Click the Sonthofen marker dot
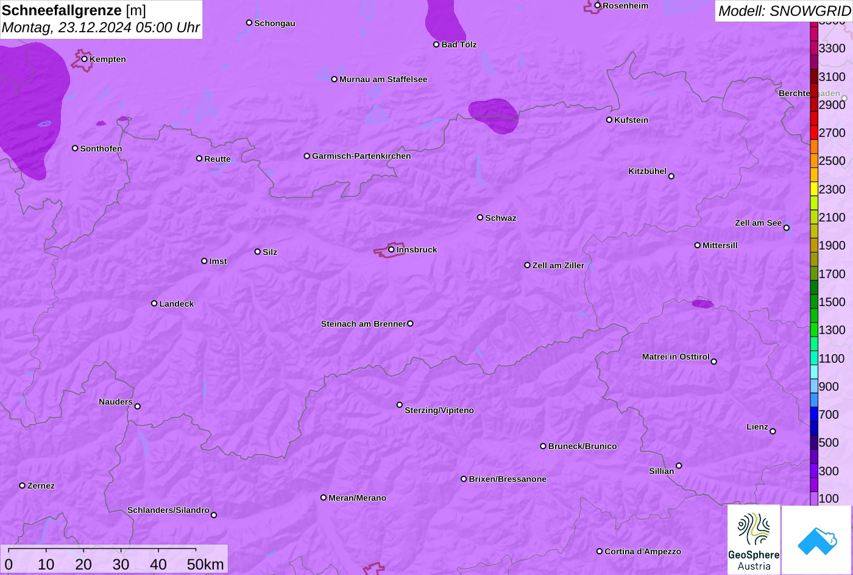The height and width of the screenshot is (575, 853). (76, 148)
